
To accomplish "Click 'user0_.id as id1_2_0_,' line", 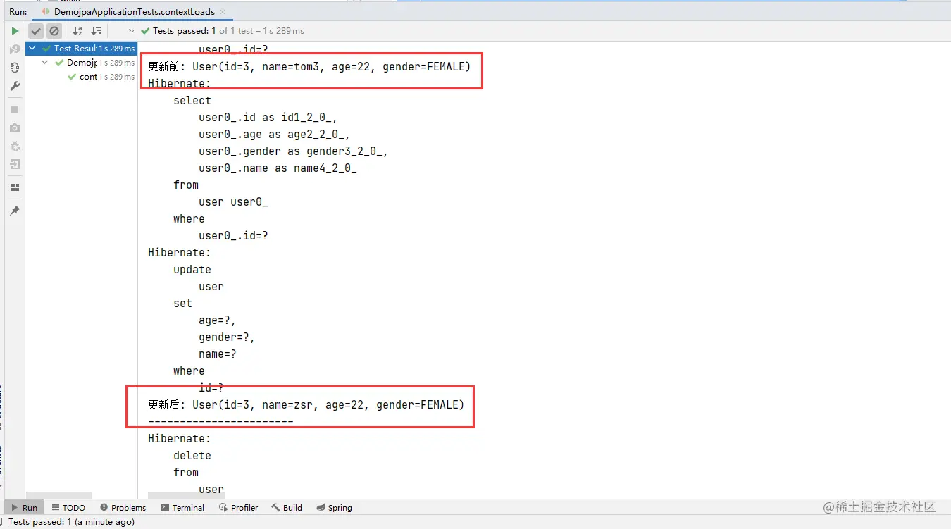I will coord(268,117).
